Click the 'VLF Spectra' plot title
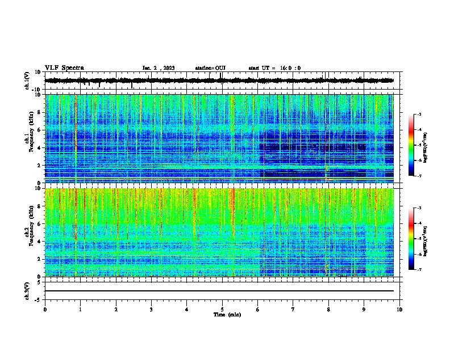This screenshot has width=450, height=347. (x=65, y=68)
